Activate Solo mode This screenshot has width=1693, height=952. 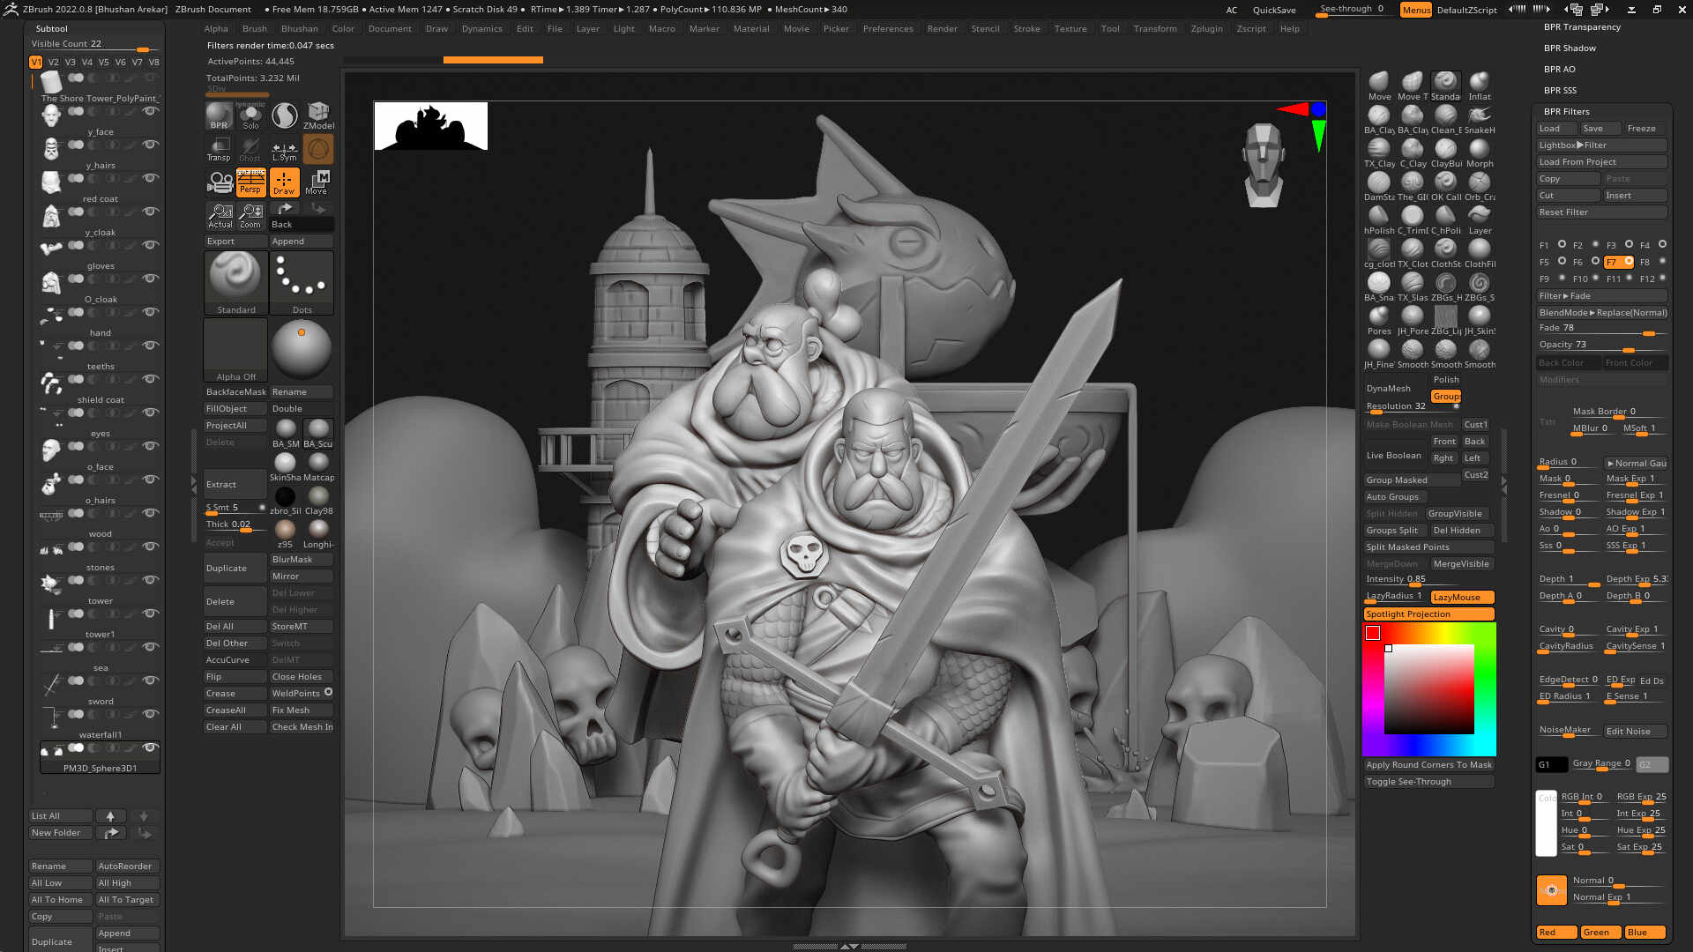(251, 115)
